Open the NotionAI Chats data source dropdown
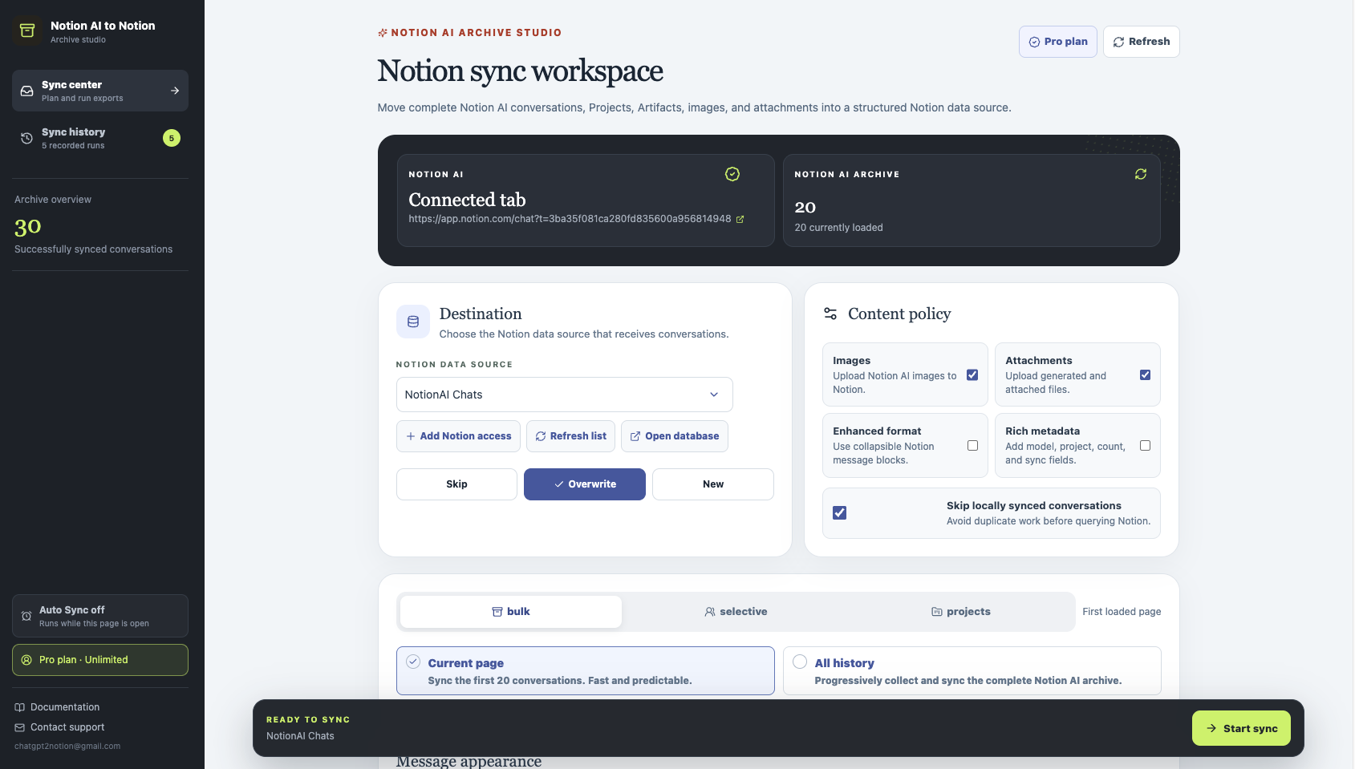 (565, 395)
